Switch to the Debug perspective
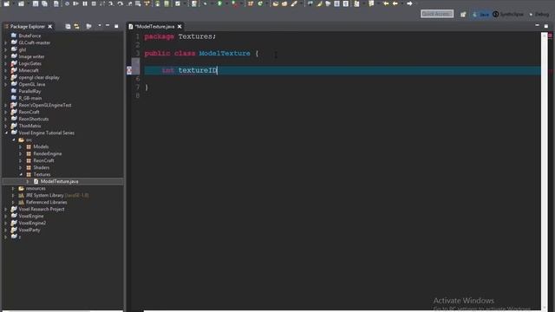The width and height of the screenshot is (555, 312). click(x=539, y=14)
